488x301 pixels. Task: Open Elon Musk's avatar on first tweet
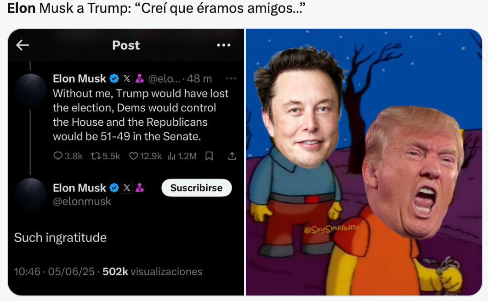point(30,90)
